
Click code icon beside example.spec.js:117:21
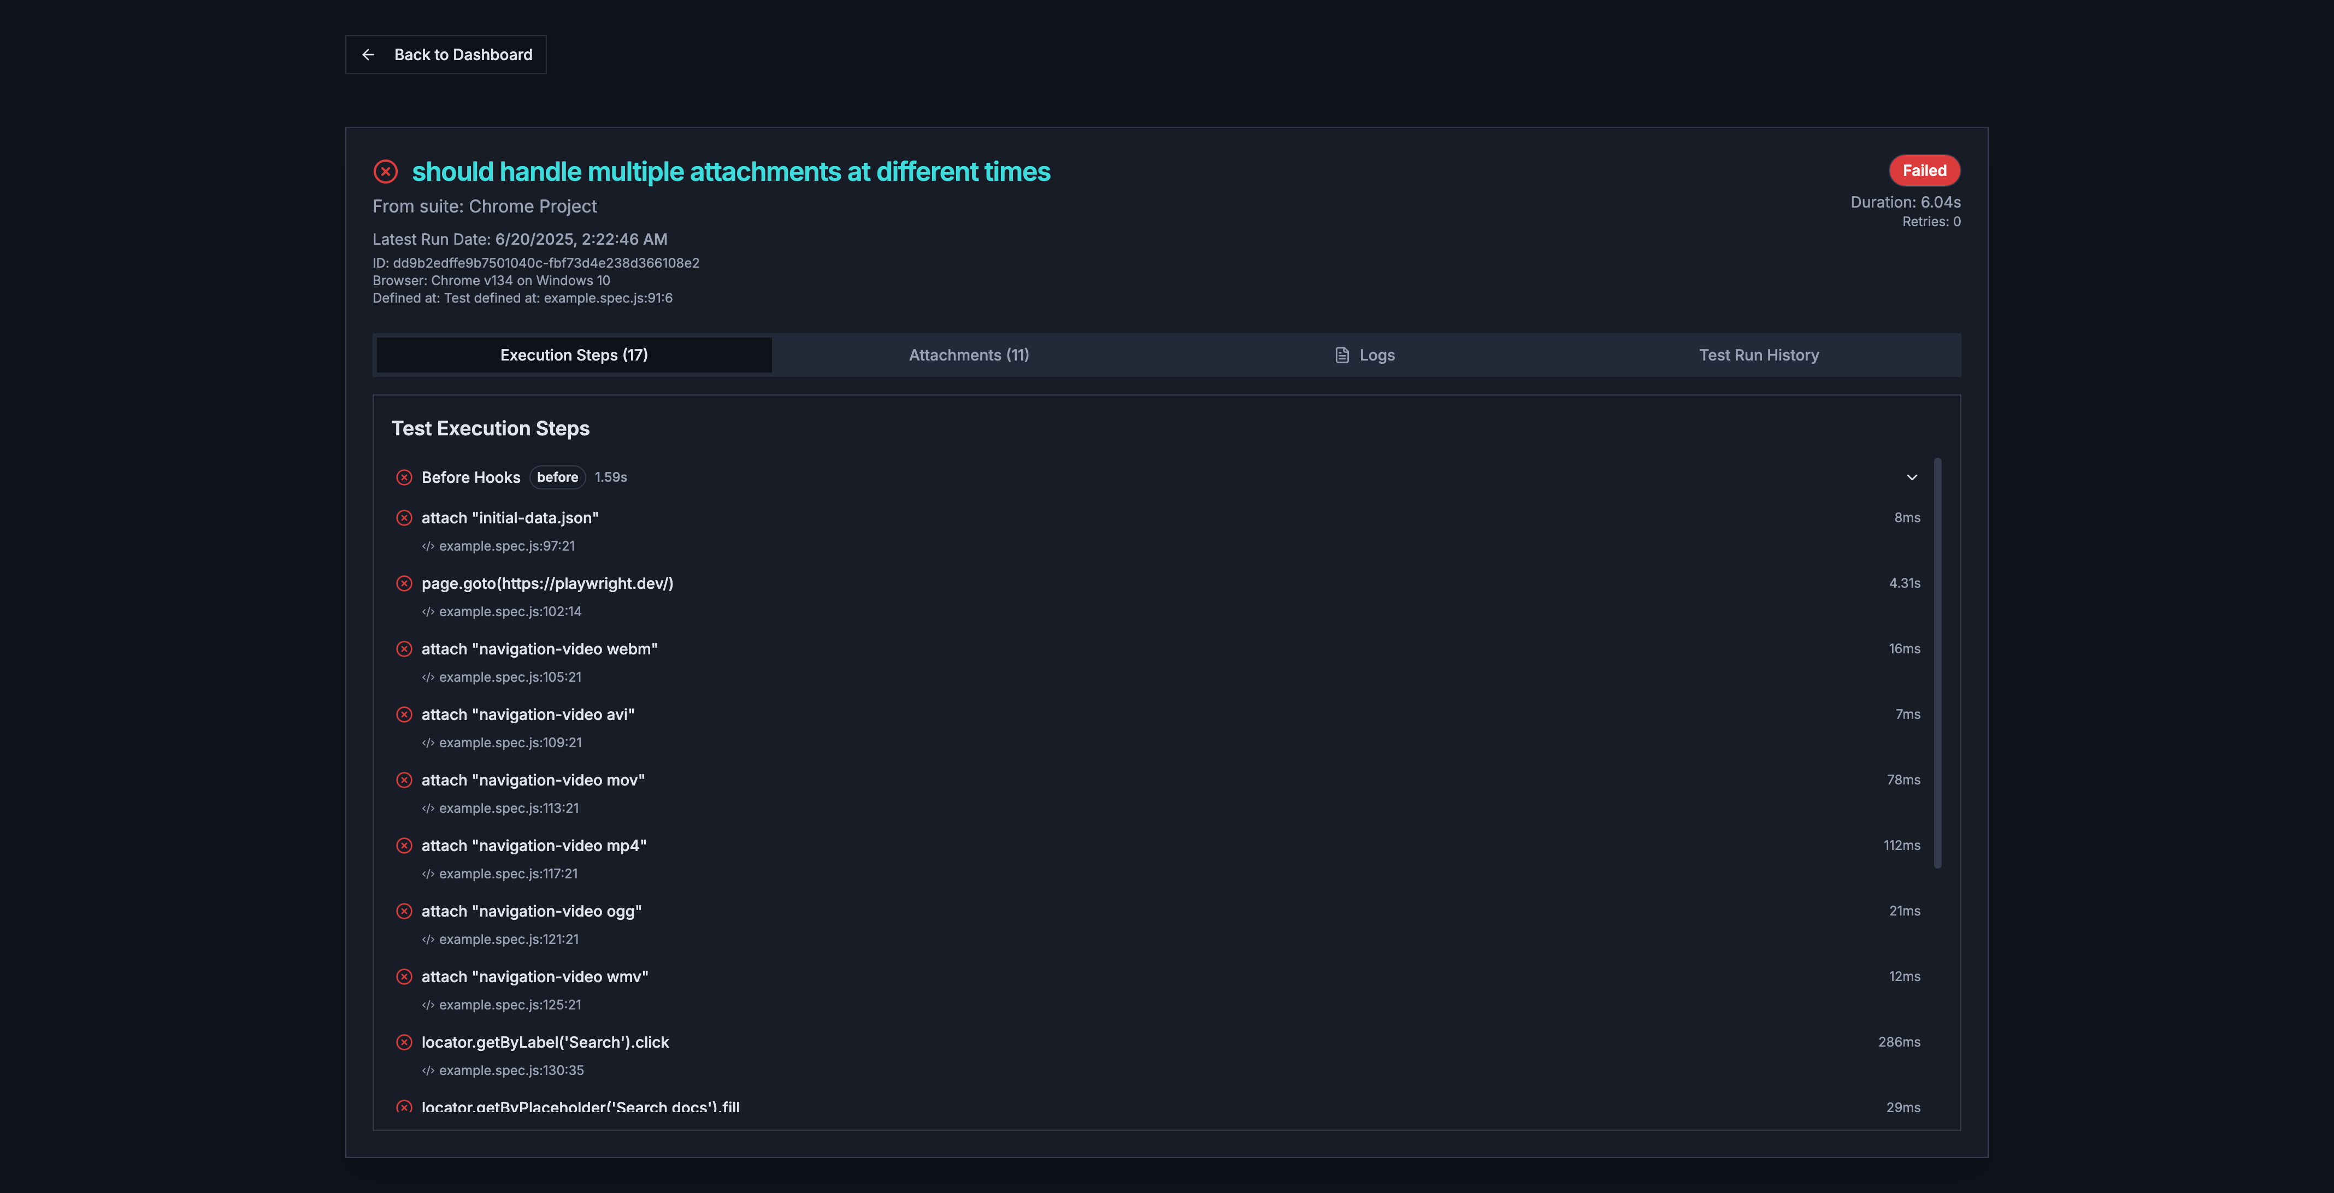(x=428, y=874)
